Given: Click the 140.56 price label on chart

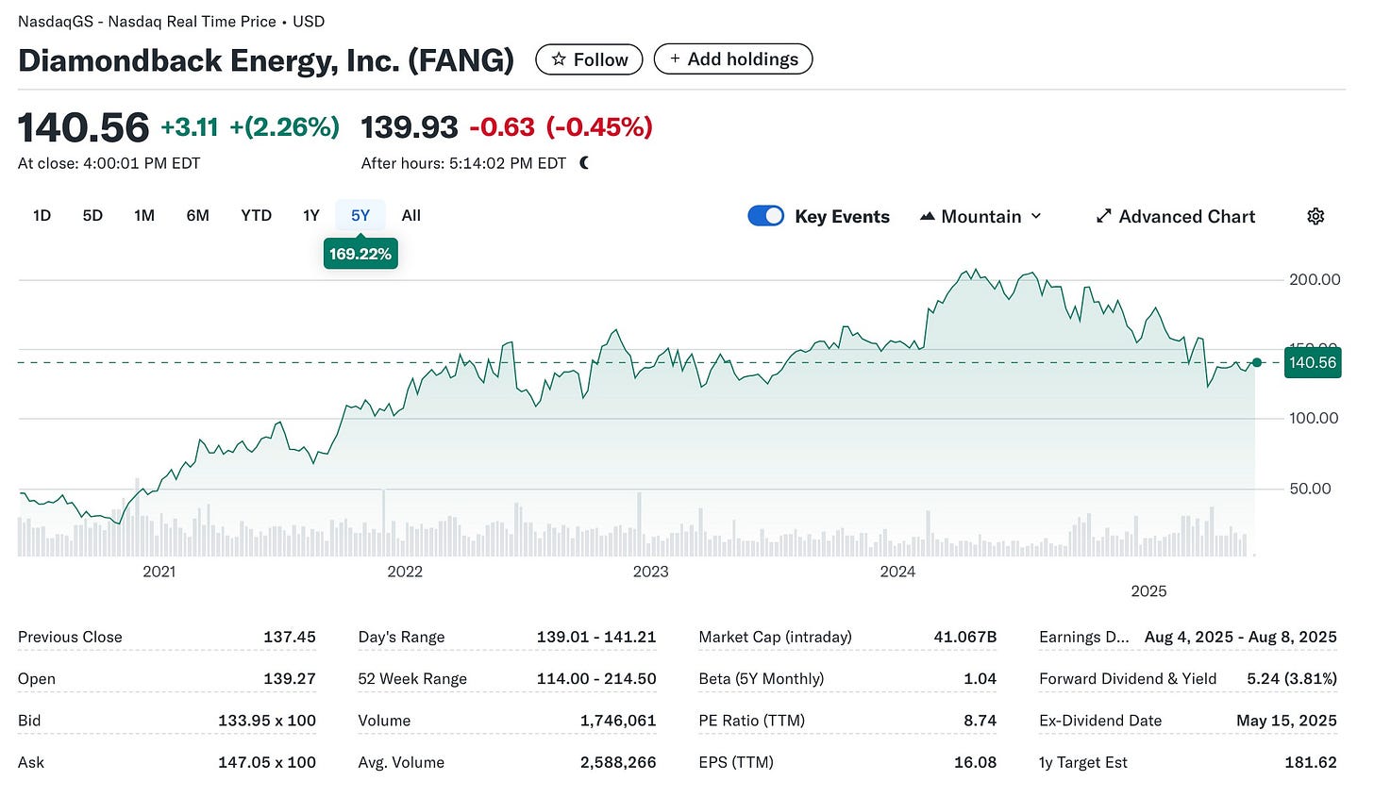Looking at the screenshot, I should [x=1313, y=362].
